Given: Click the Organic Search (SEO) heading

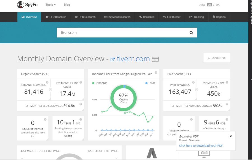Looking at the screenshot, I should point(35,74).
